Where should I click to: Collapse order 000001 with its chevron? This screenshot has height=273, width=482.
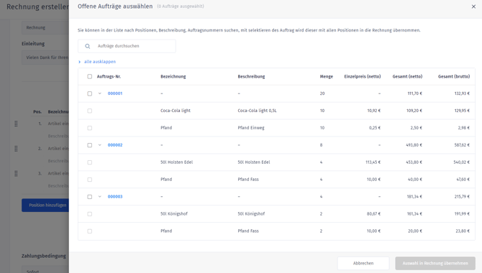99,93
